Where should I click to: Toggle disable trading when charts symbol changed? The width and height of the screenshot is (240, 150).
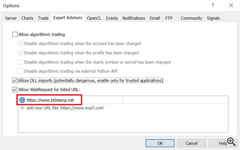point(20,62)
